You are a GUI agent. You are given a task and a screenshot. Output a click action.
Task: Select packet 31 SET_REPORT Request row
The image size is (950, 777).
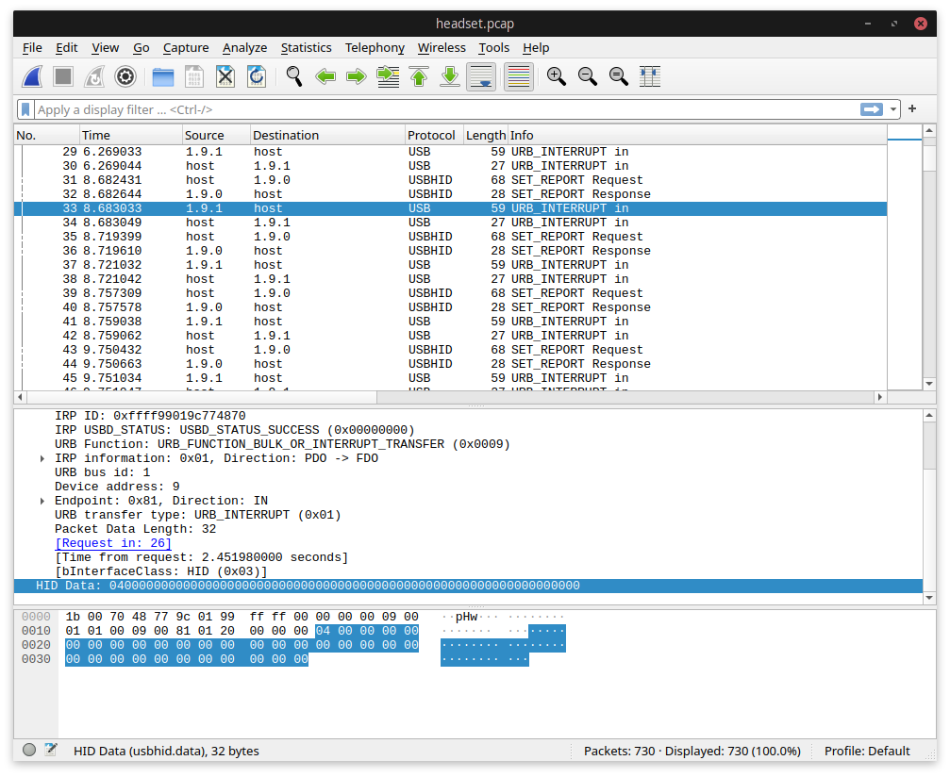point(450,180)
